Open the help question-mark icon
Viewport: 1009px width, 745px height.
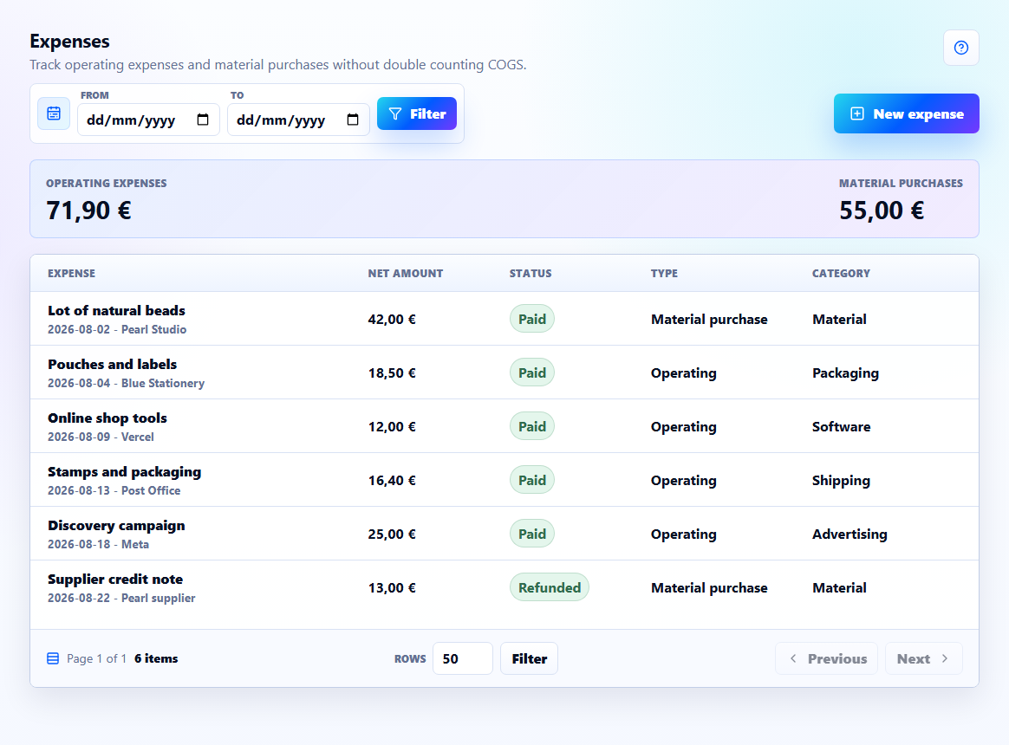click(x=960, y=48)
